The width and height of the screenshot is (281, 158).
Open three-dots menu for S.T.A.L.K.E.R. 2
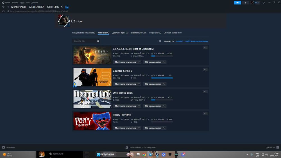[x=205, y=48]
